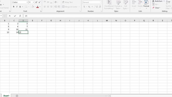Click Insert cells button
This screenshot has width=172, height=97.
coord(134,4)
